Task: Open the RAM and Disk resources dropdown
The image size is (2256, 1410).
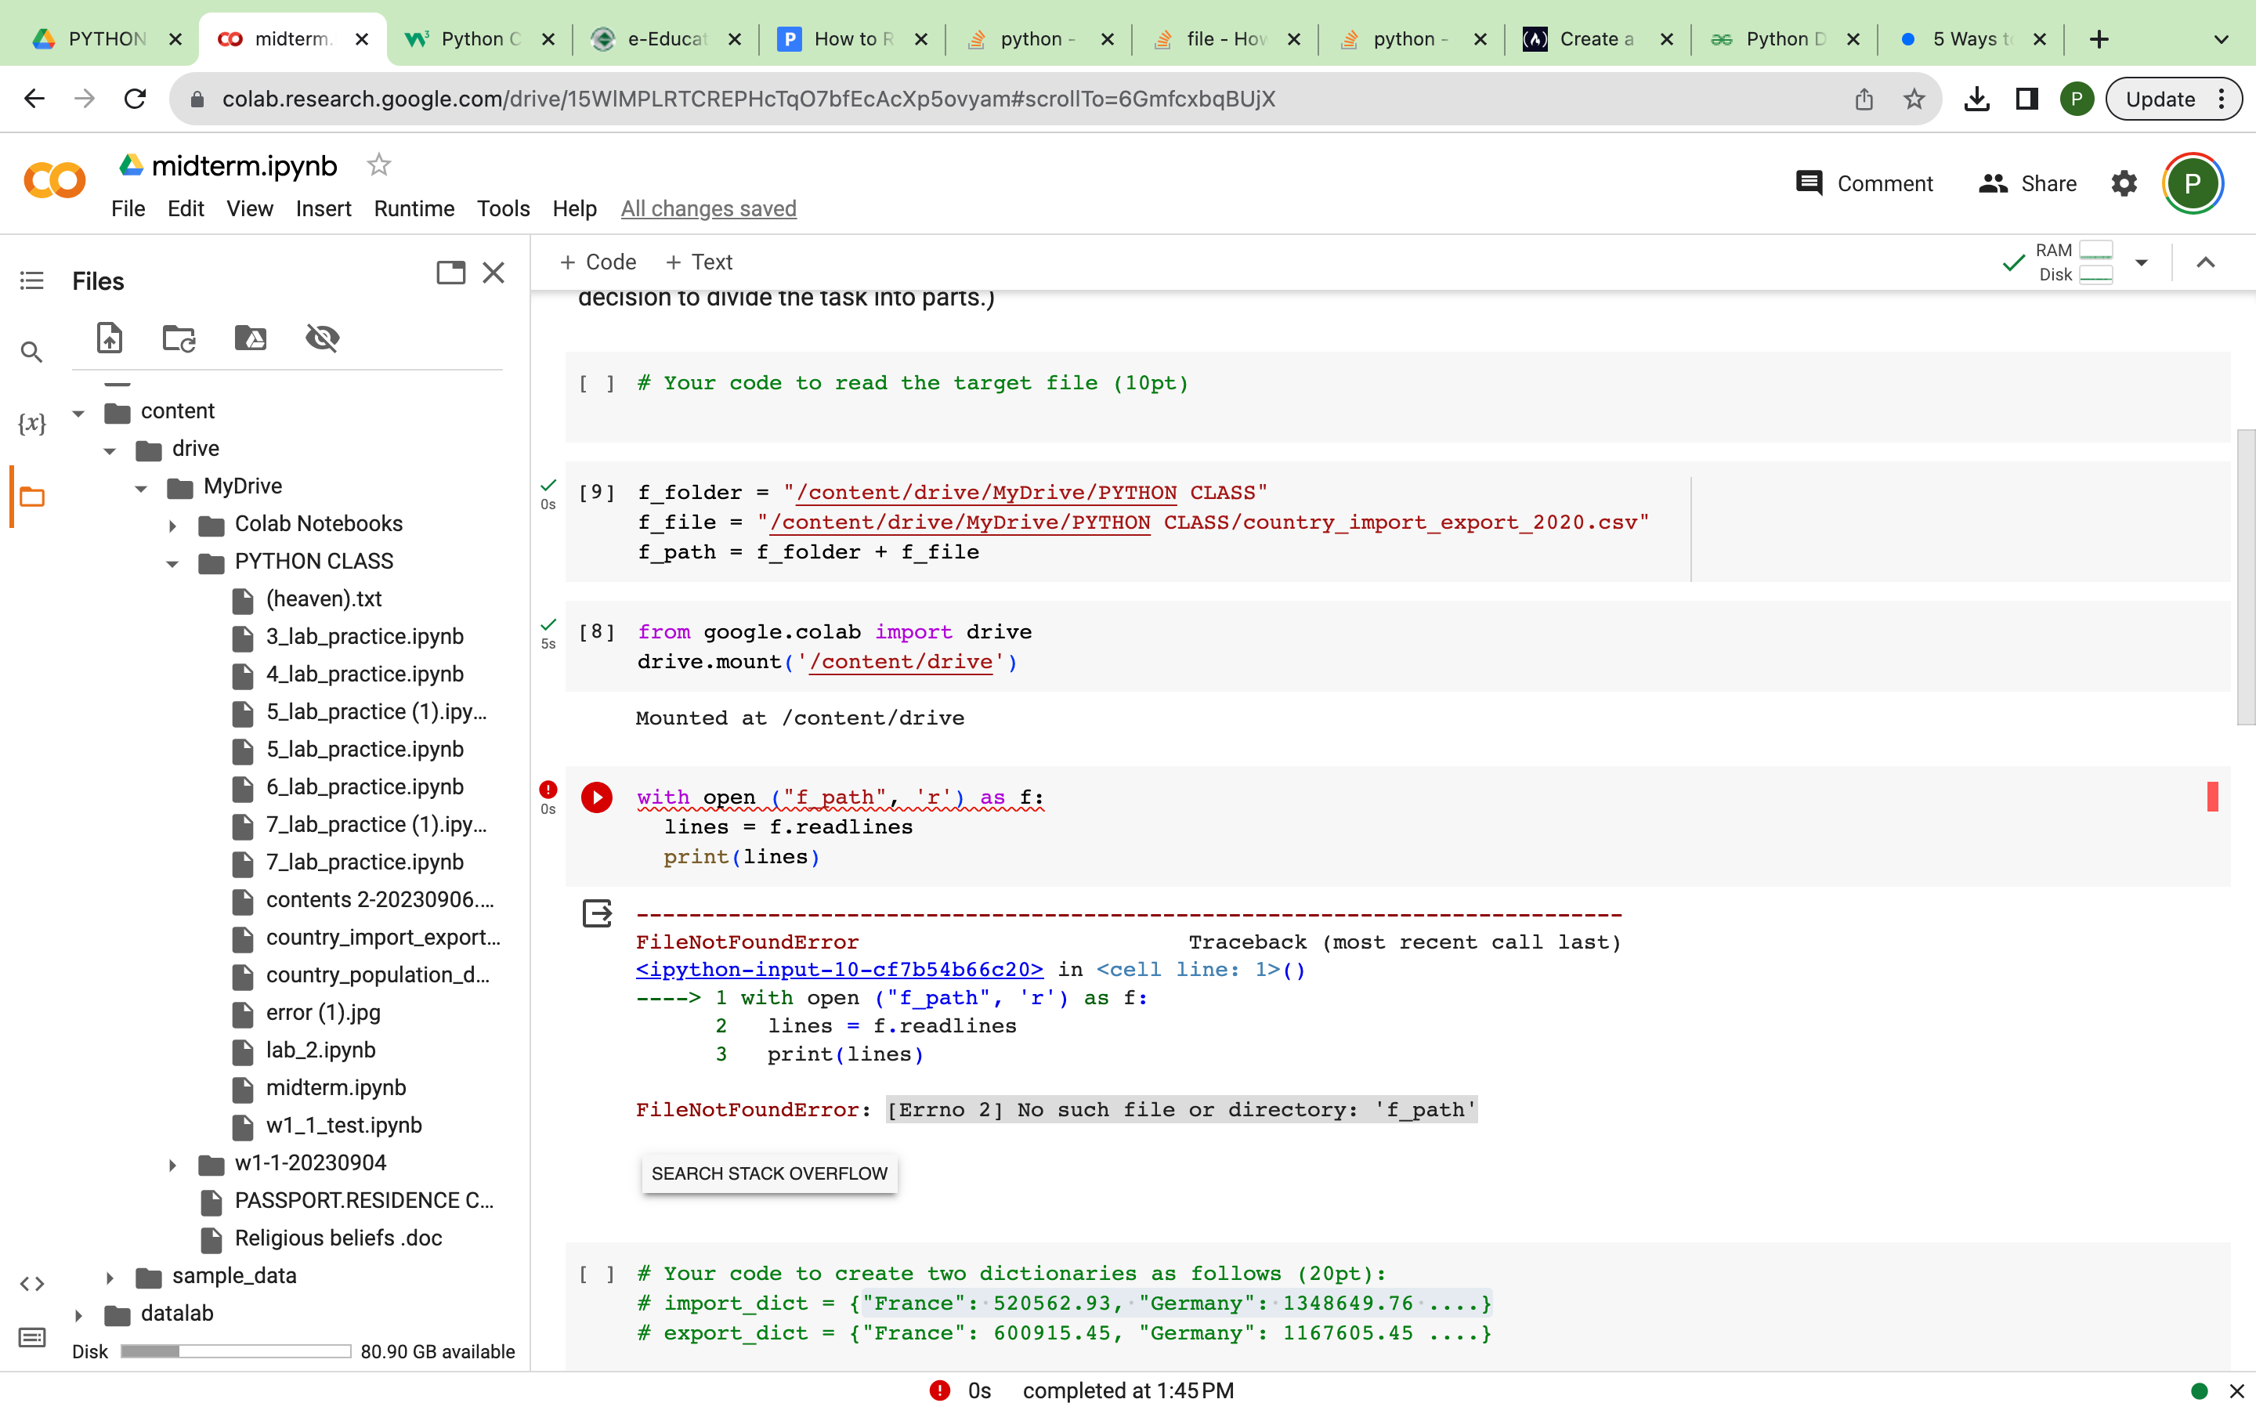Action: (2142, 262)
